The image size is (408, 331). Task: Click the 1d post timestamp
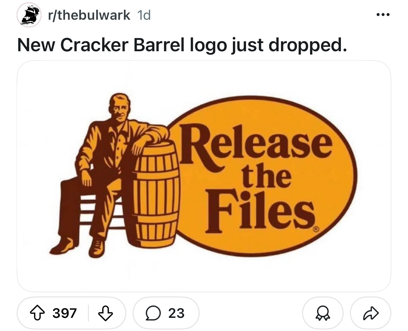[x=144, y=15]
